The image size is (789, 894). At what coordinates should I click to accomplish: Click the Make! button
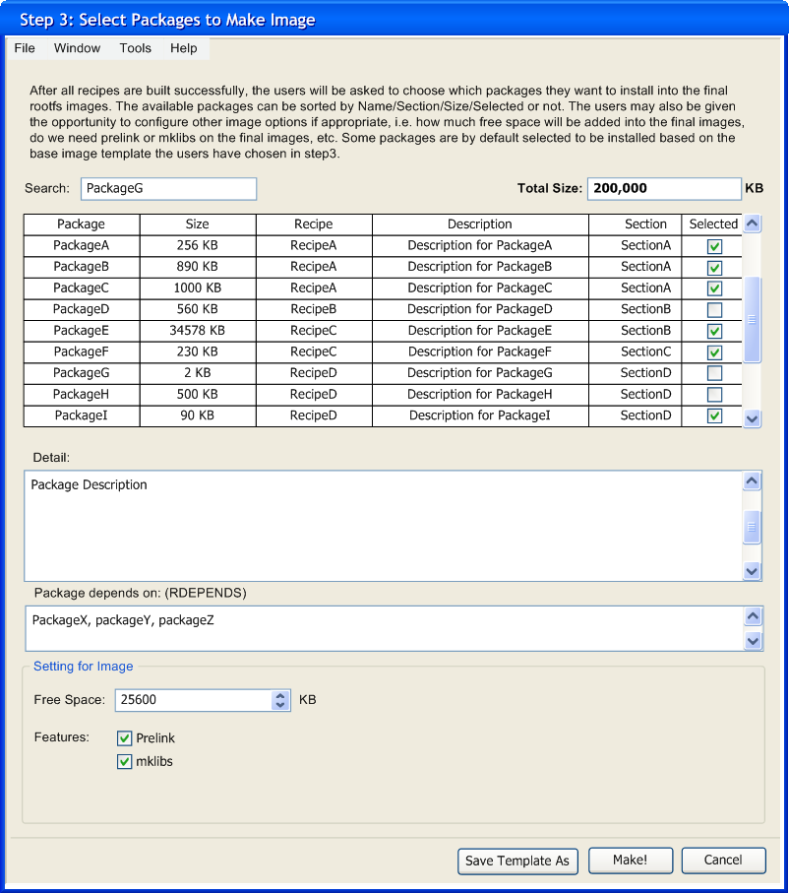tap(630, 861)
